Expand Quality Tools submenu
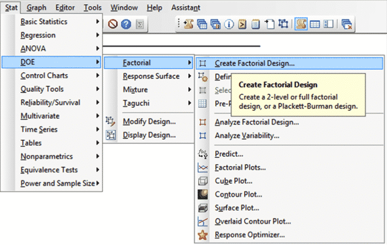The width and height of the screenshot is (387, 245). point(51,89)
